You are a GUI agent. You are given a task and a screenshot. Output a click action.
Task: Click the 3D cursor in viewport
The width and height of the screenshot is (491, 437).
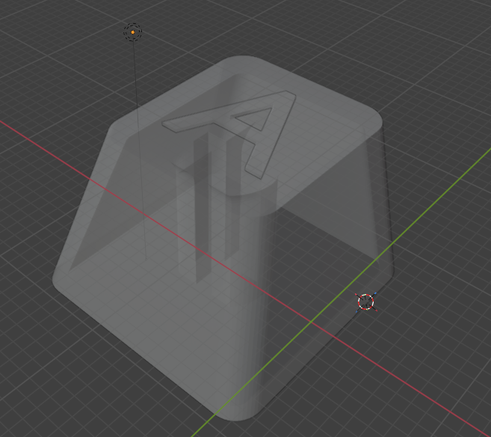coord(365,302)
